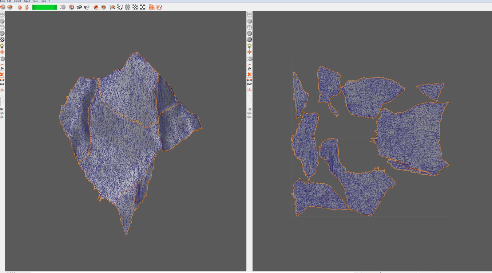Click the sphere with white arrow in left viewport
Image resolution: width=492 pixels, height=273 pixels.
[2, 58]
